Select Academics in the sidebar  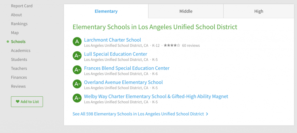click(x=21, y=51)
